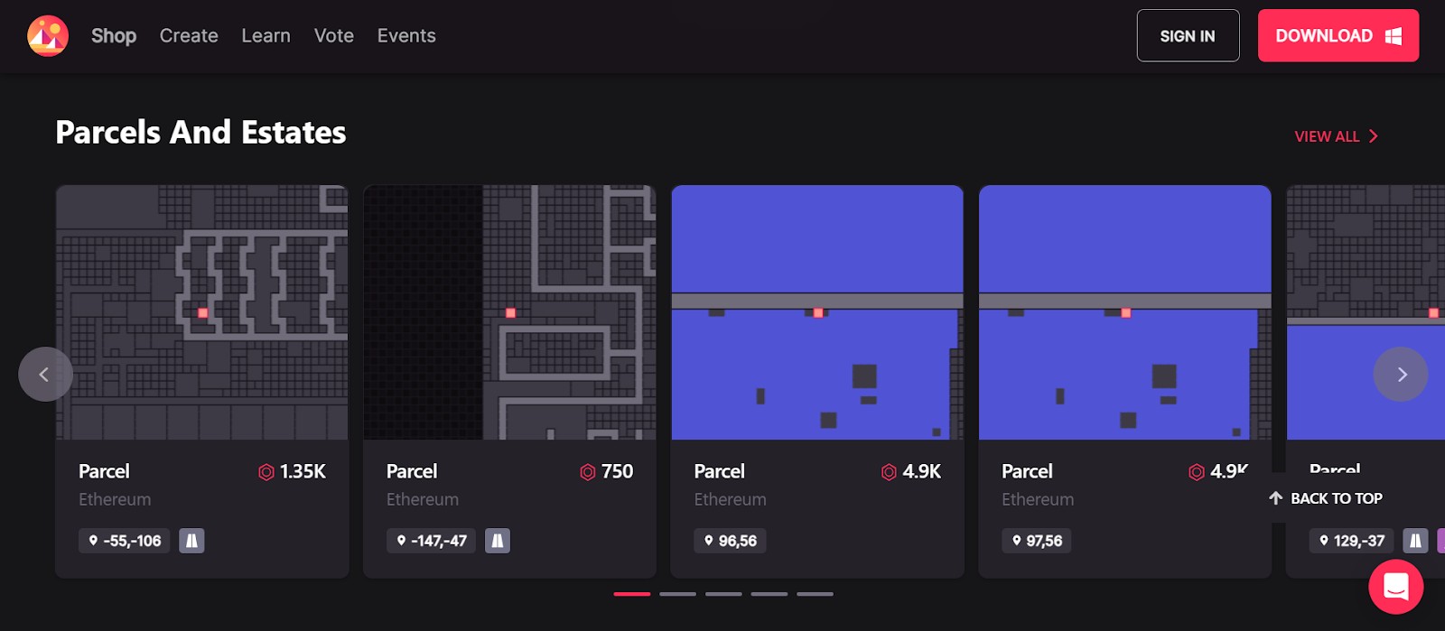
Task: Click the Windows logo in the DOWNLOAD button
Action: [1394, 36]
